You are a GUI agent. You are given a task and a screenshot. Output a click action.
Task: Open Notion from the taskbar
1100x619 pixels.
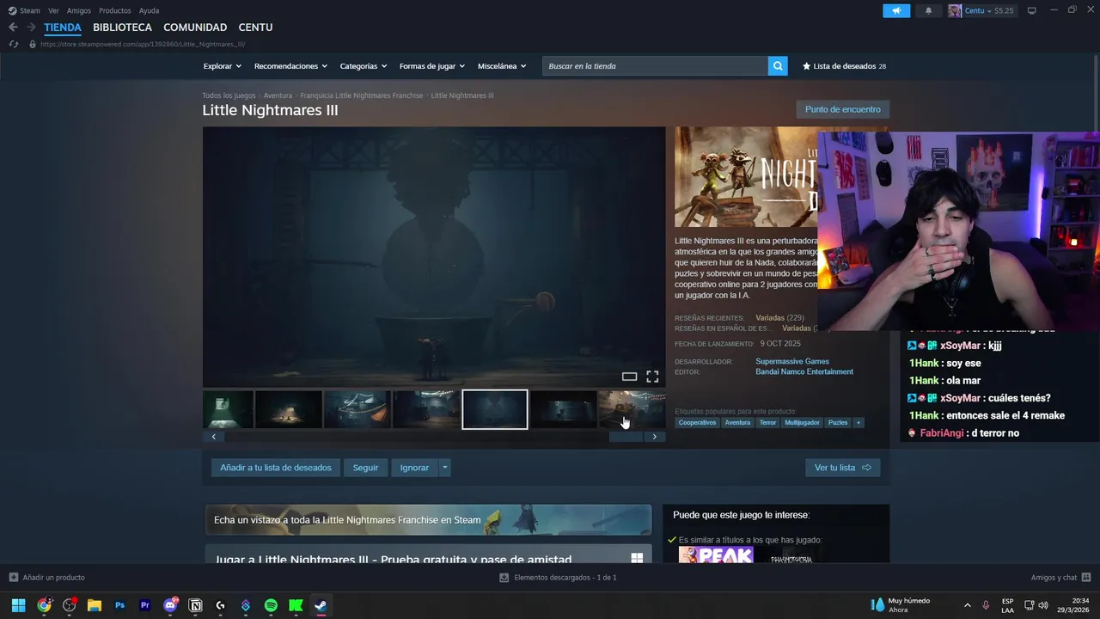tap(195, 605)
